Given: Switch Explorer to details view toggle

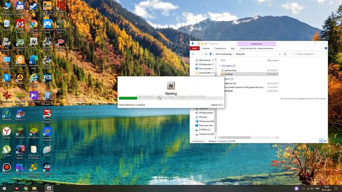Looking at the screenshot, I should (321, 141).
